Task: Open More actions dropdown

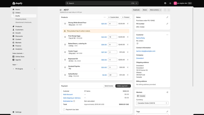Action: tap(155, 10)
